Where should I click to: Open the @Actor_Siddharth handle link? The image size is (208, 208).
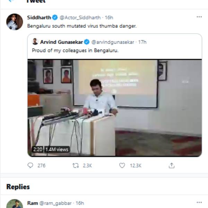(x=80, y=17)
